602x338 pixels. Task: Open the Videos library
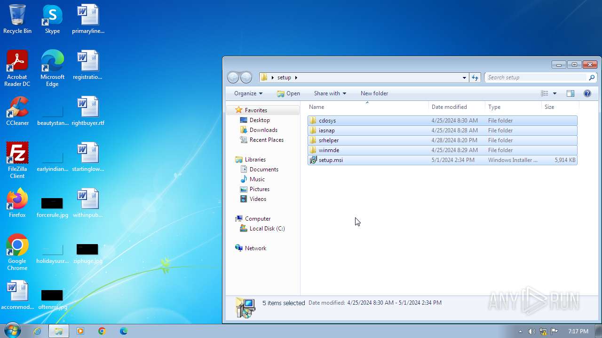point(258,199)
